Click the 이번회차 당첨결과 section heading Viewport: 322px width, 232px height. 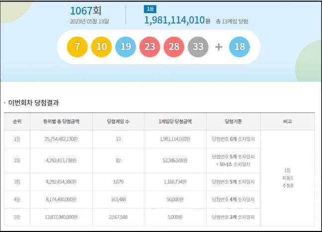click(x=33, y=103)
